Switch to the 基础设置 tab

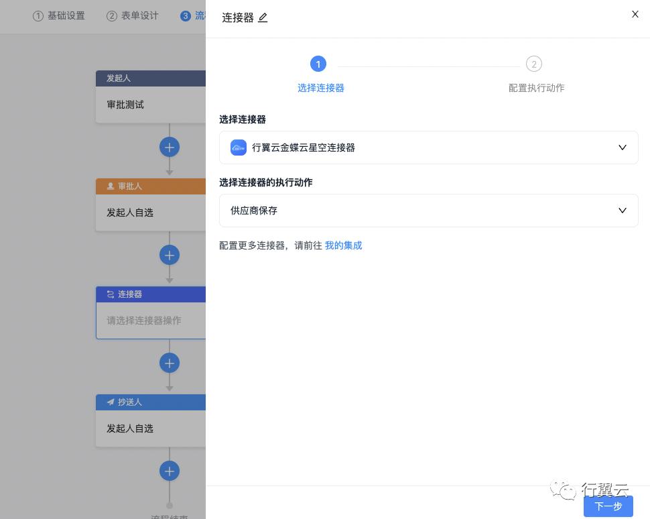(x=59, y=16)
